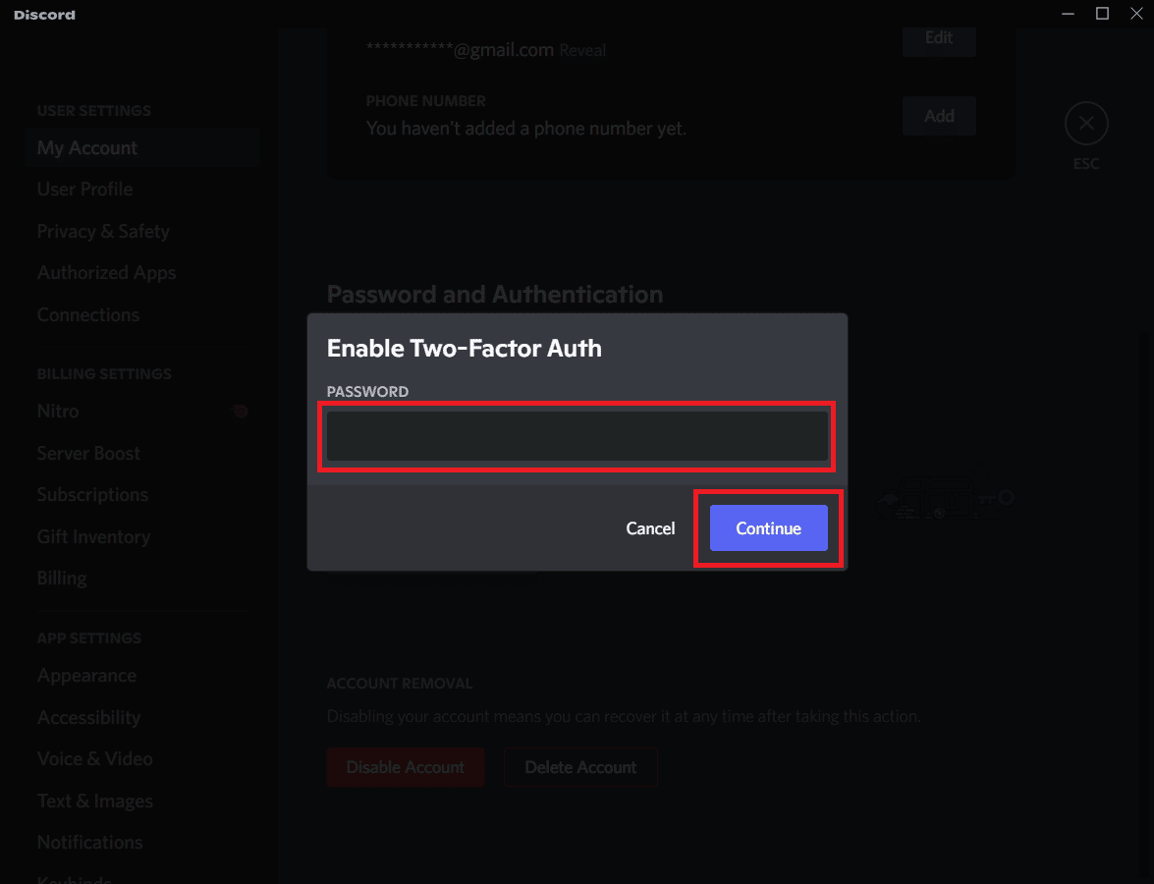The height and width of the screenshot is (884, 1154).
Task: Minimize the Discord window
Action: pos(1068,13)
